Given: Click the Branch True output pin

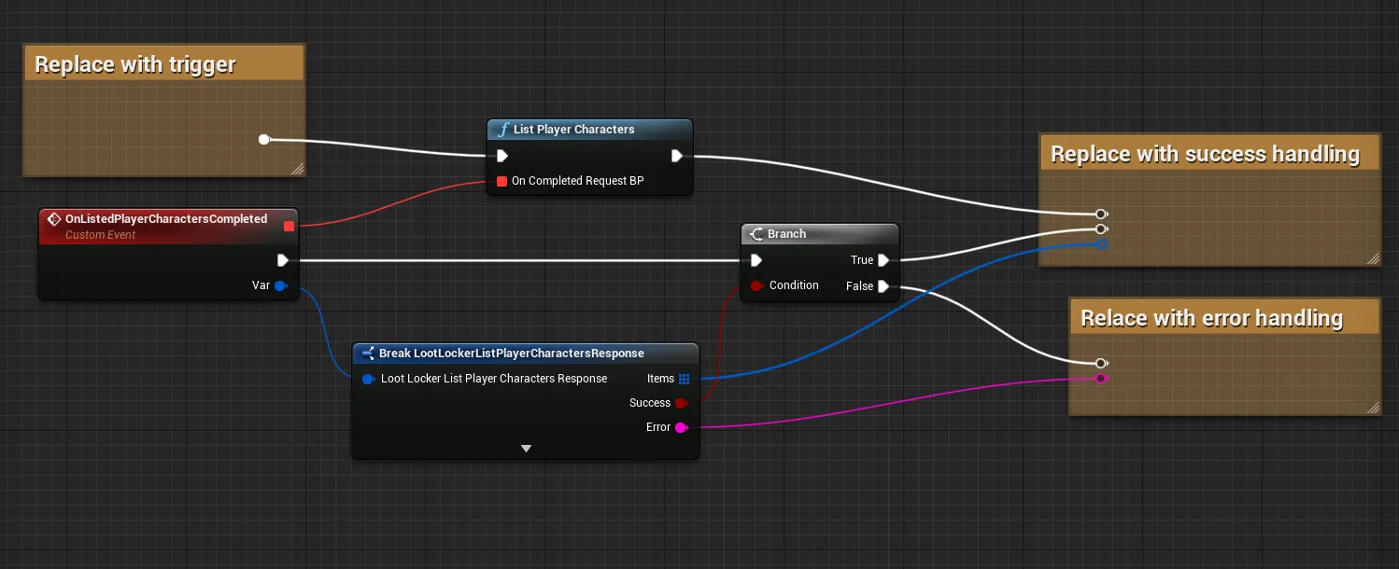Looking at the screenshot, I should (883, 260).
